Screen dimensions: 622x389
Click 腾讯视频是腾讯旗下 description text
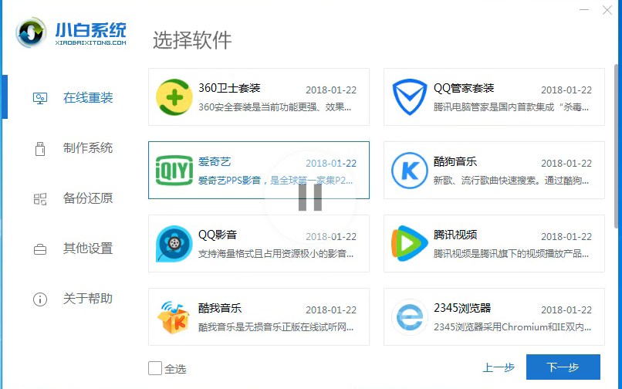(511, 254)
